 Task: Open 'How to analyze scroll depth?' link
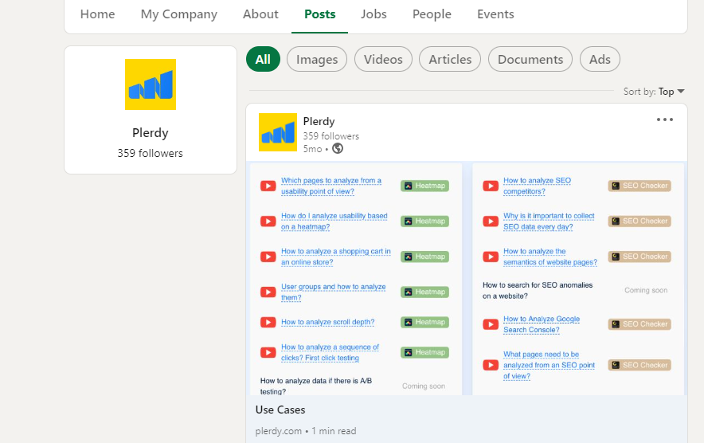[328, 322]
